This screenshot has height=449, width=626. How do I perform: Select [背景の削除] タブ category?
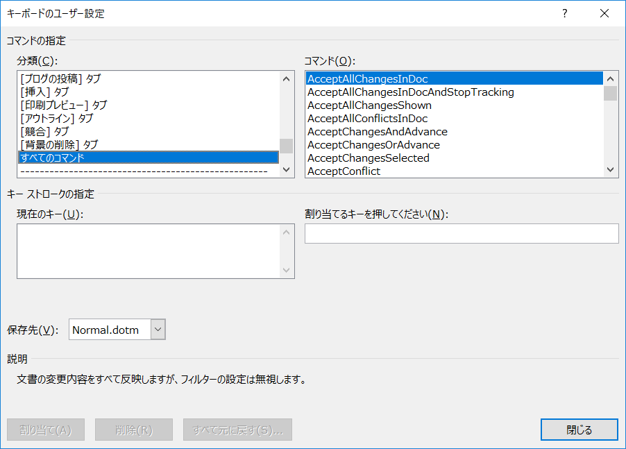pos(59,145)
